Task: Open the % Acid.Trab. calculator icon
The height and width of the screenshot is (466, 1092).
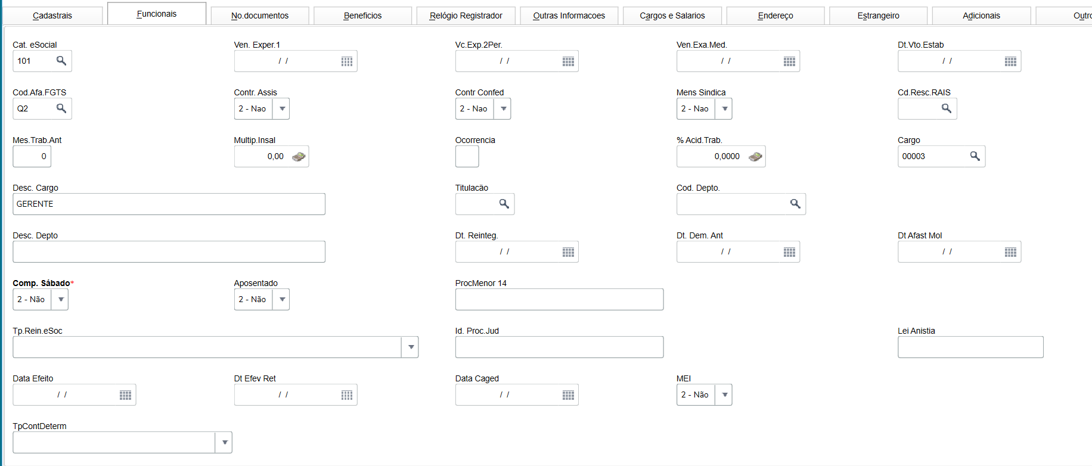Action: tap(755, 157)
